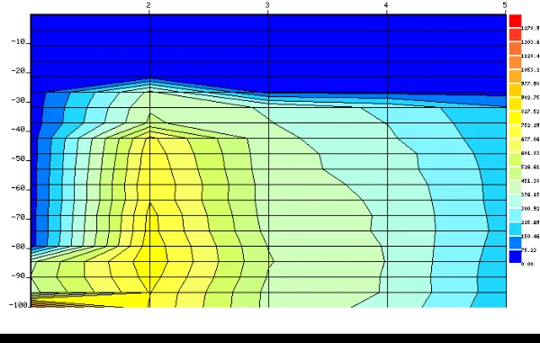This screenshot has width=540, height=343.
Task: Select depth axis label -70
Action: tap(18, 218)
